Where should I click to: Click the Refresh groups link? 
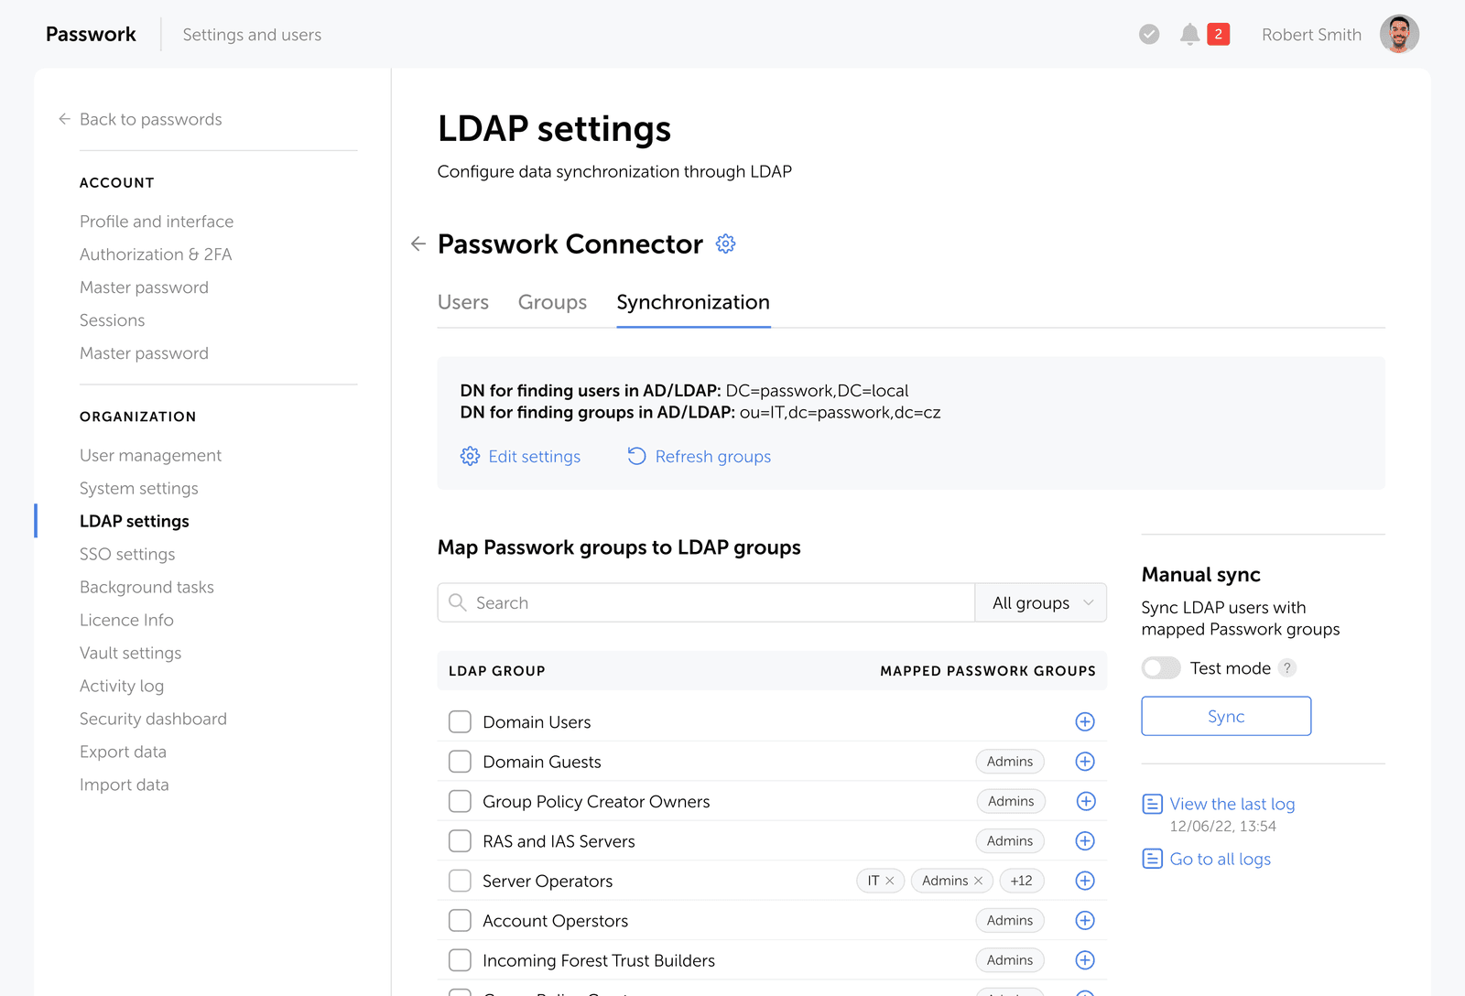(712, 456)
